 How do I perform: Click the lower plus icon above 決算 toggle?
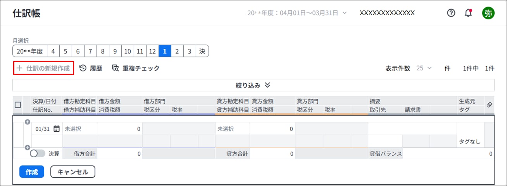27,147
